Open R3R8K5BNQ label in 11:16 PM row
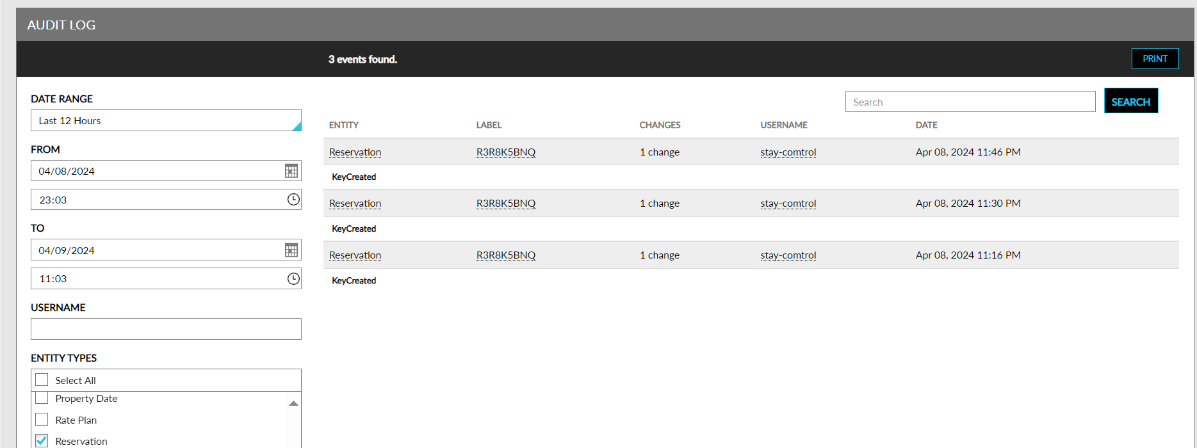The width and height of the screenshot is (1197, 448). 506,255
